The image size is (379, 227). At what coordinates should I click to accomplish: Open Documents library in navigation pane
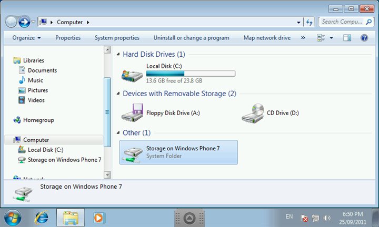42,70
